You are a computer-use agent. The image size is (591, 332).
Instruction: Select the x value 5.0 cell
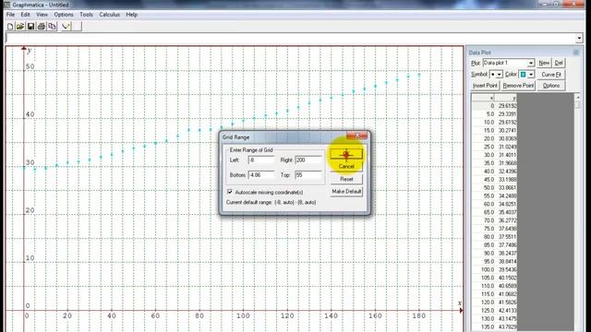pyautogui.click(x=483, y=114)
